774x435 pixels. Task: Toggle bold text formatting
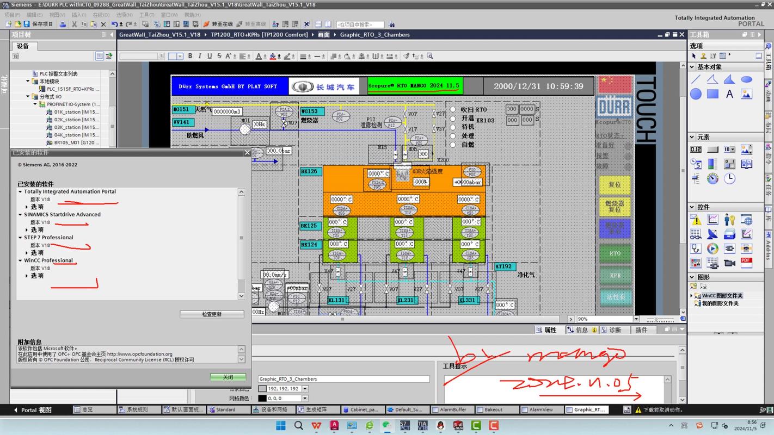[190, 56]
